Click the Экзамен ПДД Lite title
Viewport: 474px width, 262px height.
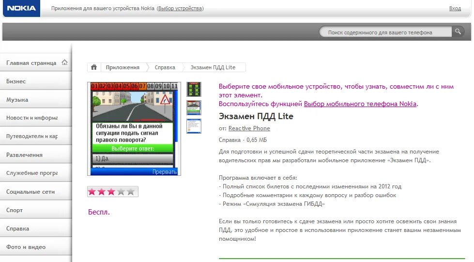tap(256, 116)
